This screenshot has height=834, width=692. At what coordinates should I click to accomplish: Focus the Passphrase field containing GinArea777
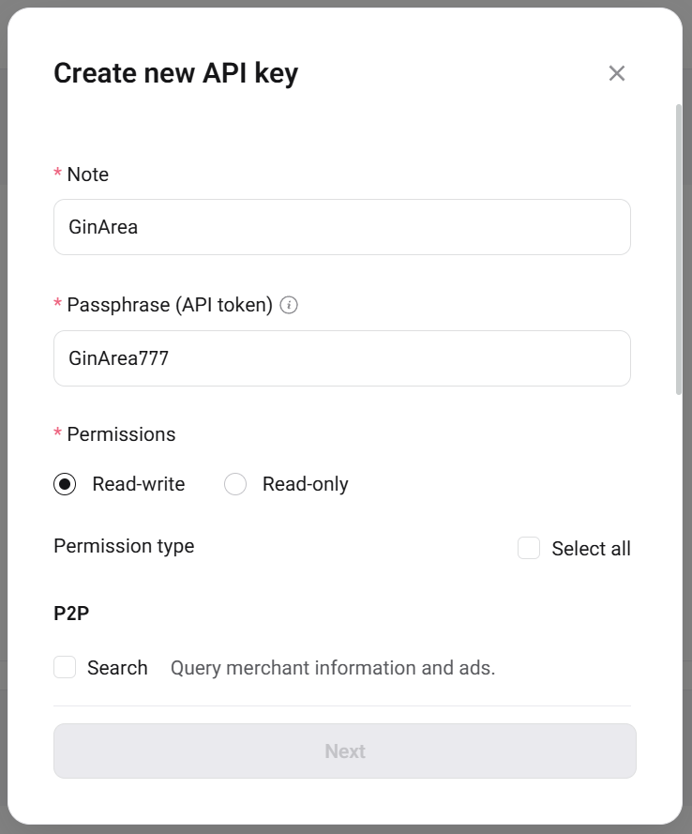click(341, 358)
